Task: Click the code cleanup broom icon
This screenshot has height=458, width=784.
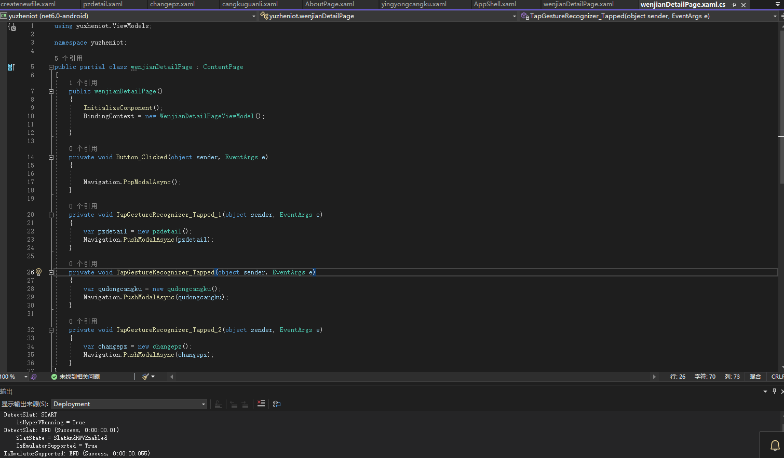Action: point(145,377)
